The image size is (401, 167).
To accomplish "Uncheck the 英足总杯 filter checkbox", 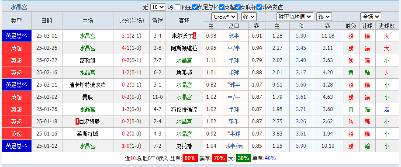I will click(195, 7).
